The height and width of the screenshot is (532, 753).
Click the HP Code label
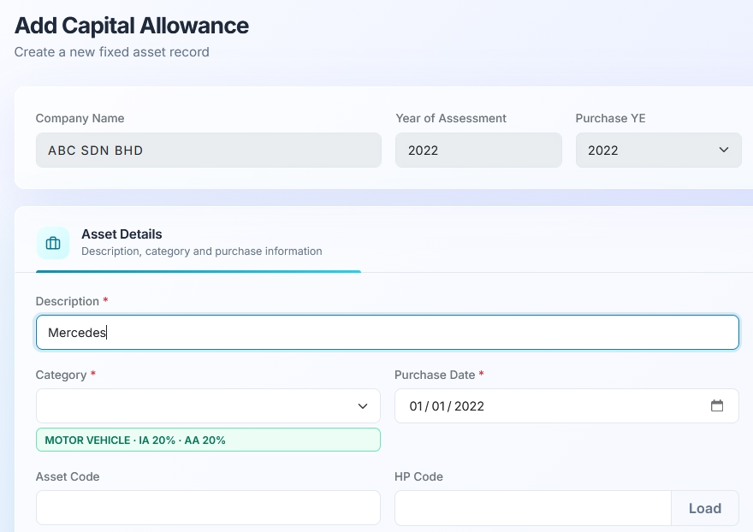[418, 476]
